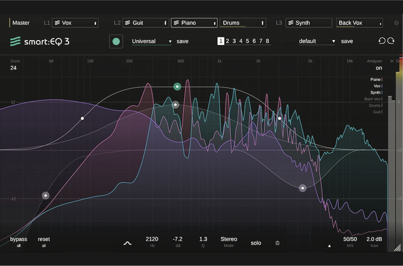403x266 pixels.
Task: Select the Drums track in L2
Action: pos(243,23)
